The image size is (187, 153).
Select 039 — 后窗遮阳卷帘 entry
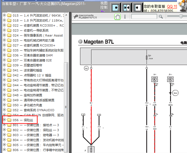27,65
